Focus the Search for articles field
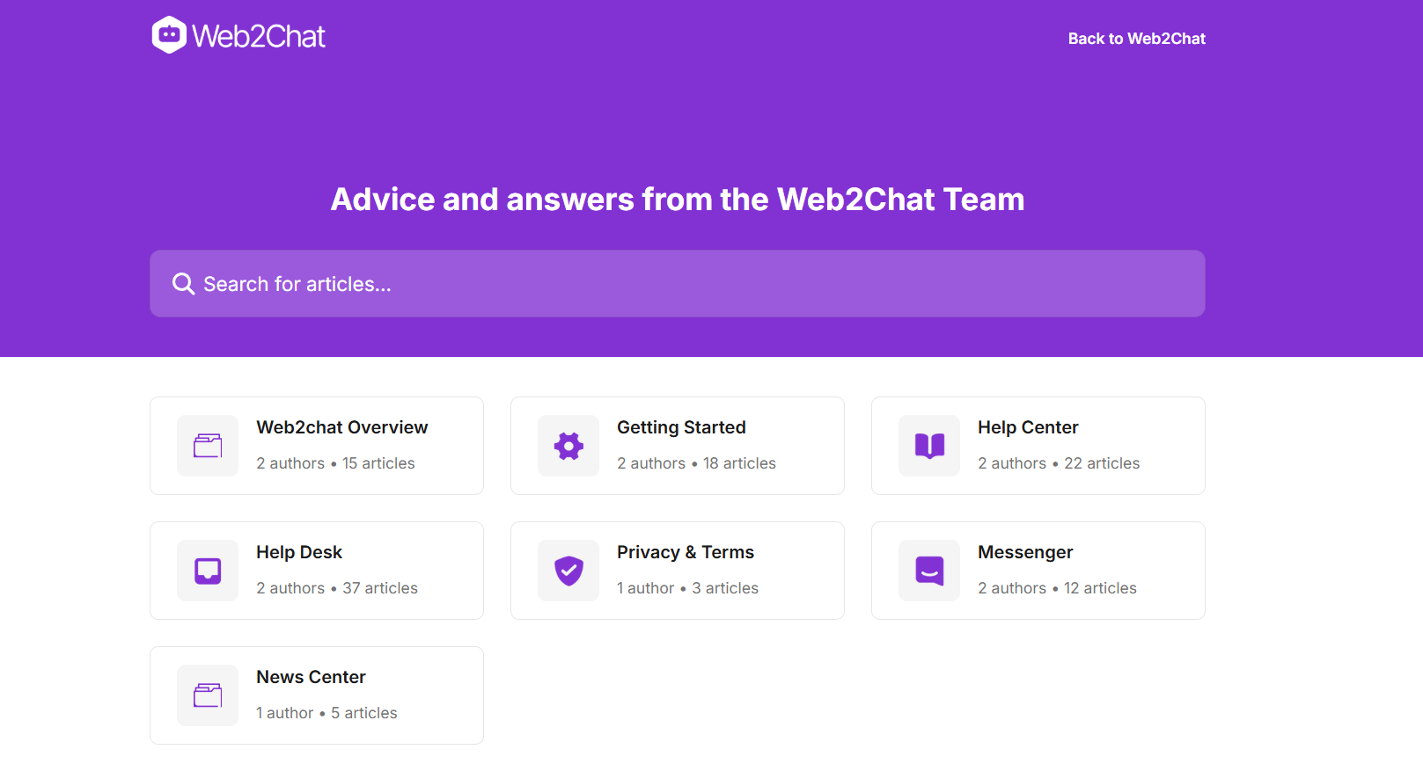This screenshot has height=764, width=1423. tap(678, 284)
